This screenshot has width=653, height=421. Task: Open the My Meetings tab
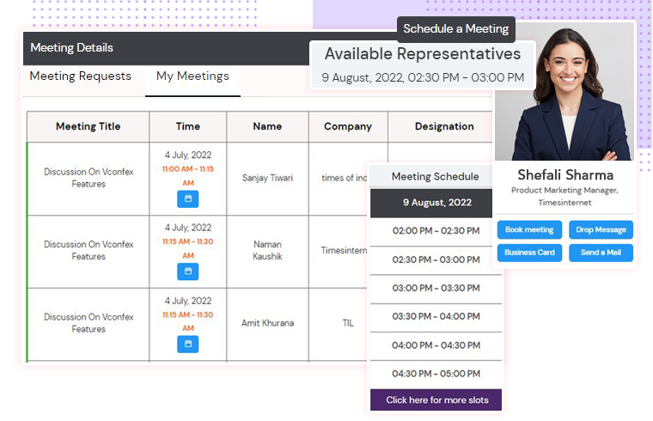click(x=192, y=76)
